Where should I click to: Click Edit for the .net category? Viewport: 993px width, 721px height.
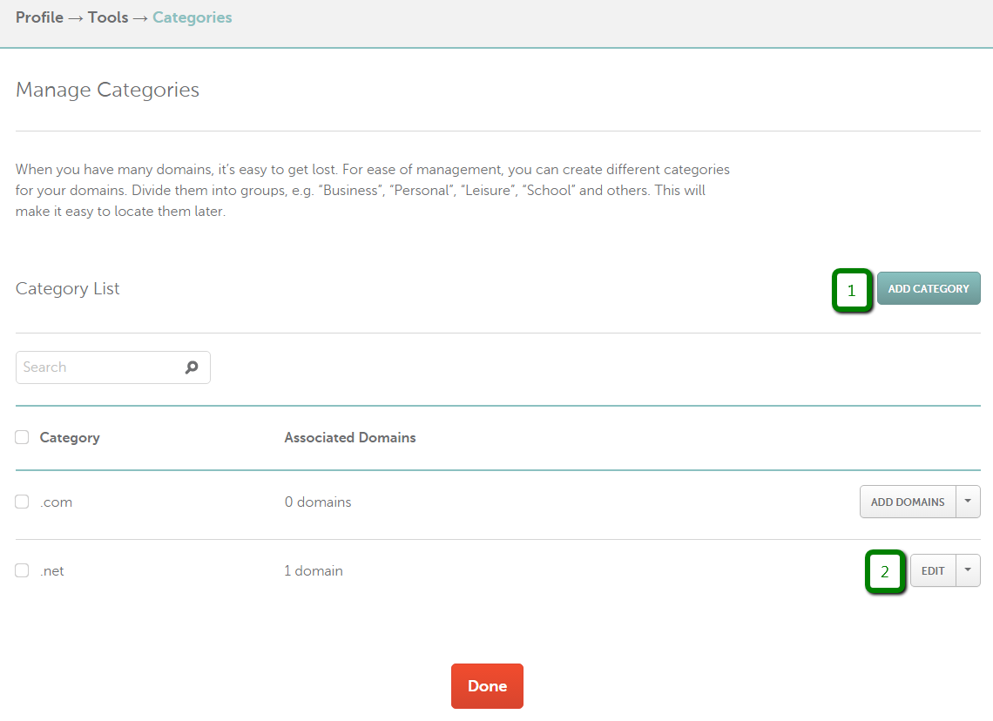pos(933,570)
